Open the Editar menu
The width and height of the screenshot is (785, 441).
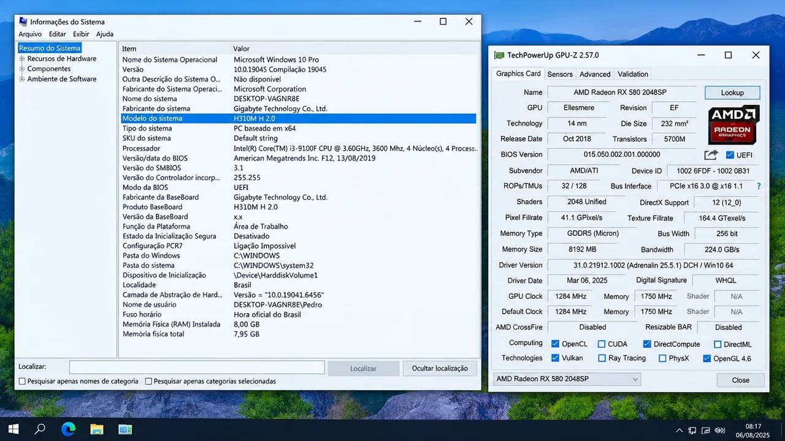pos(57,34)
